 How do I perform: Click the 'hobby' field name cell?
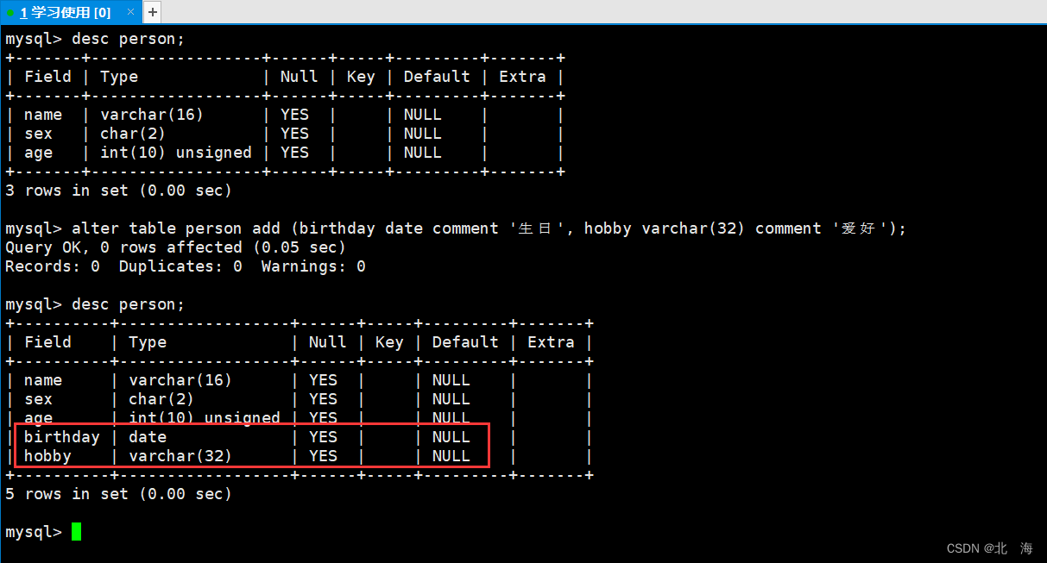47,456
